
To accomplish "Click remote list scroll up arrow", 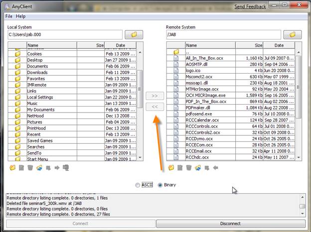I will tap(299, 52).
